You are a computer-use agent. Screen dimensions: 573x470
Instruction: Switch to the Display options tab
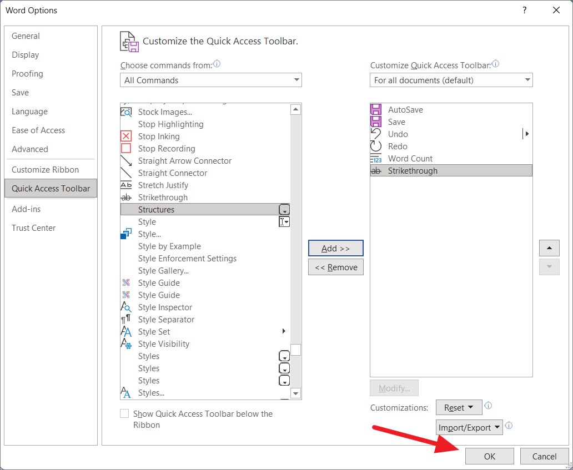pos(25,55)
